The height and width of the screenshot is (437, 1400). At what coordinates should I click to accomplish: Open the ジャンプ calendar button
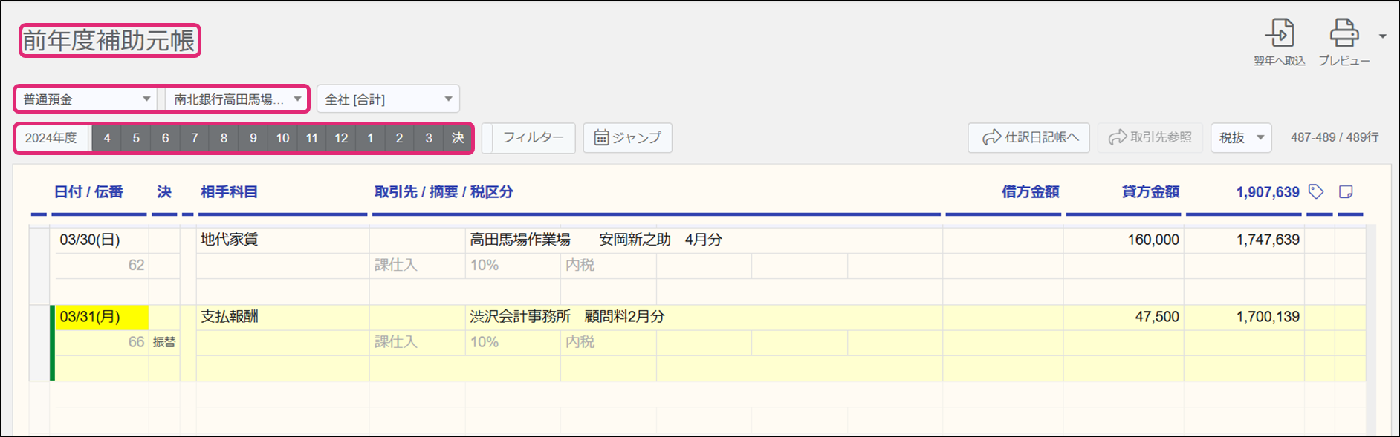coord(628,138)
